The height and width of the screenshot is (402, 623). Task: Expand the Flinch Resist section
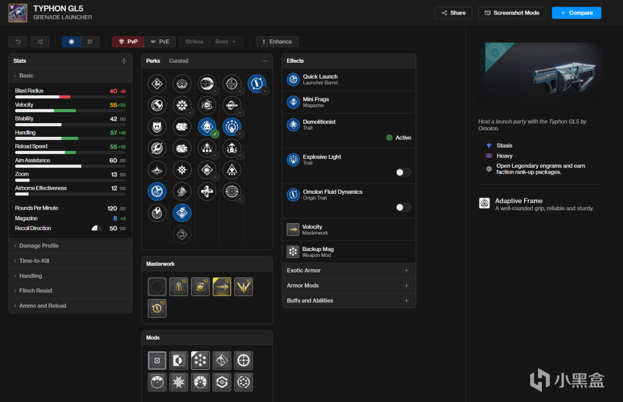(x=70, y=291)
